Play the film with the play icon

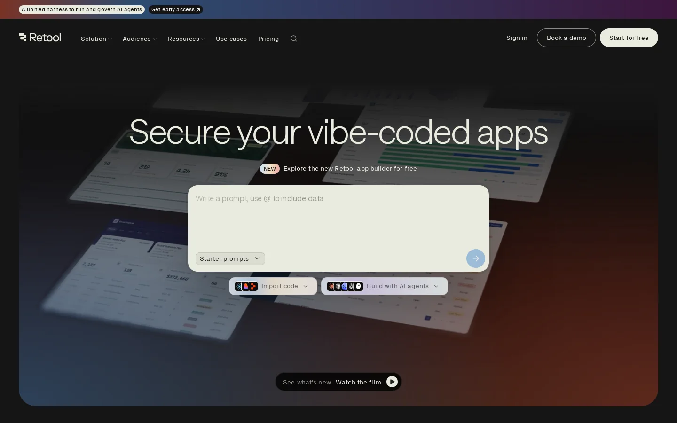click(x=392, y=382)
